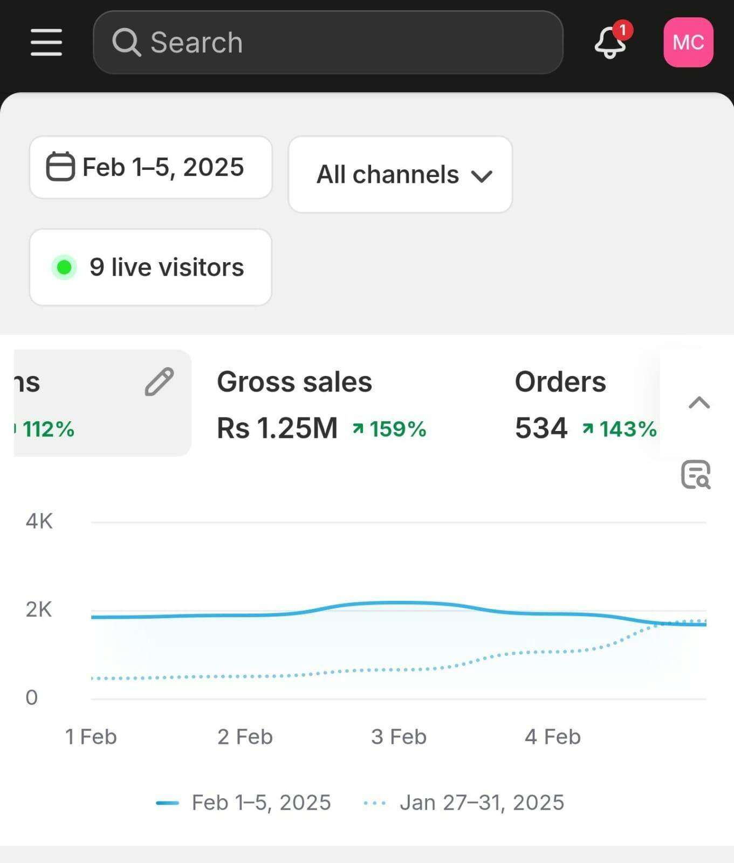Toggle the Jan 27–31, 2025 legend series
The image size is (734, 863).
tap(464, 803)
